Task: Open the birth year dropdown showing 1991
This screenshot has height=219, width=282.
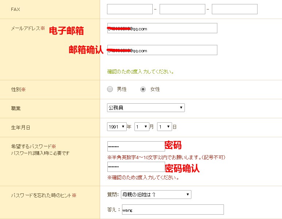Action: [x=117, y=127]
